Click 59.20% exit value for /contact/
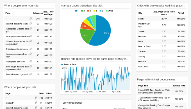The image size is (191, 109). tap(49, 103)
